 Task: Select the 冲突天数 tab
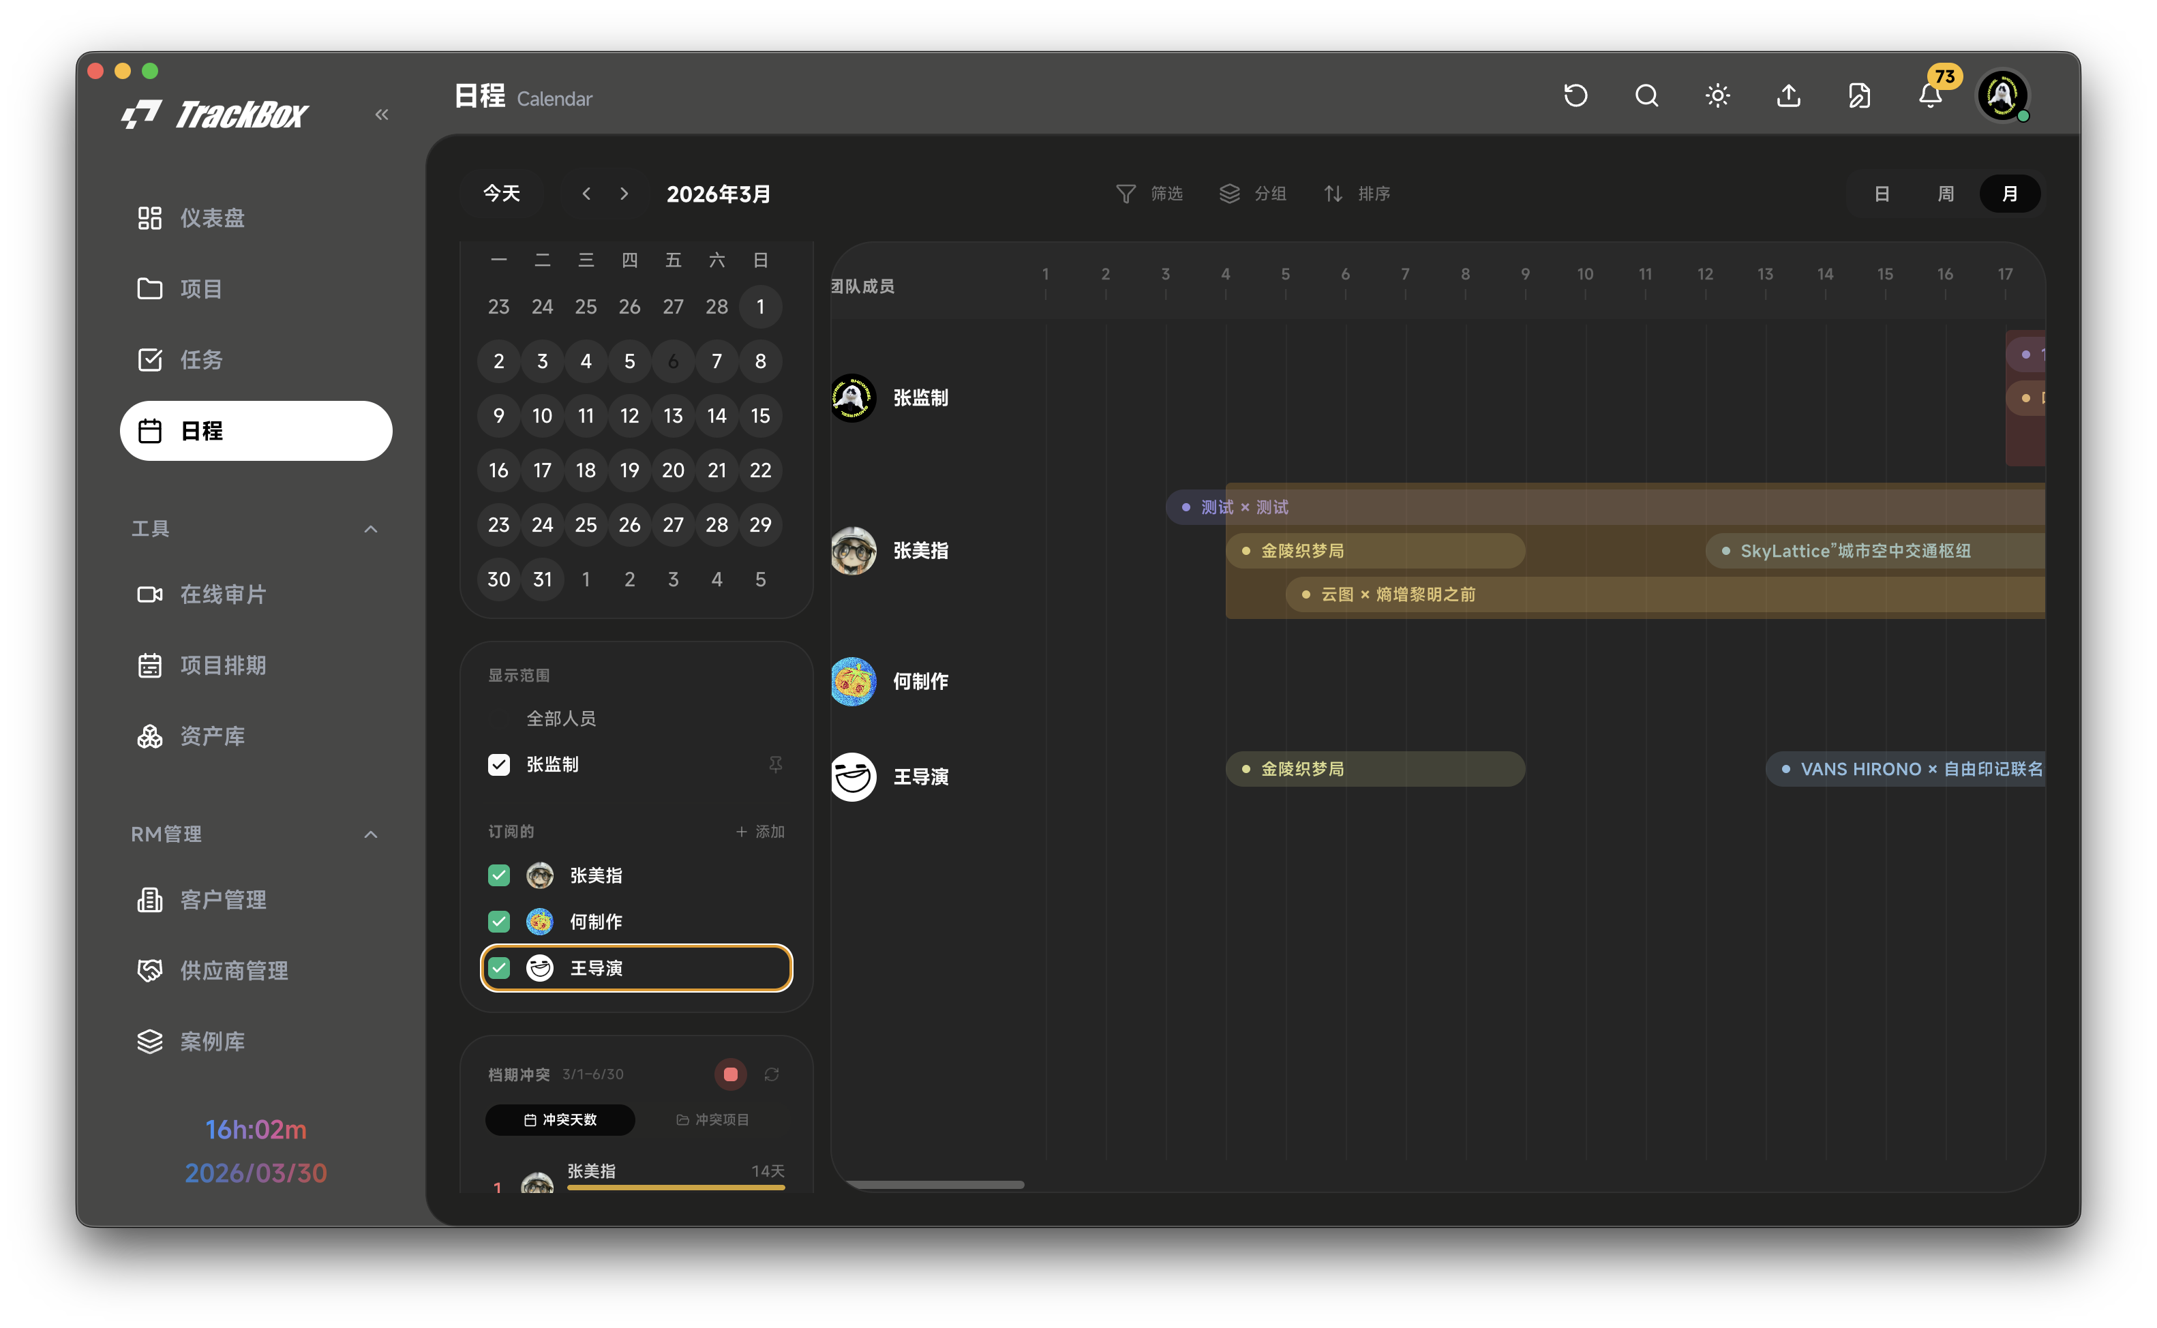coord(560,1120)
